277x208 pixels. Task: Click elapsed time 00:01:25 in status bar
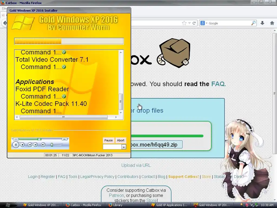point(51,155)
